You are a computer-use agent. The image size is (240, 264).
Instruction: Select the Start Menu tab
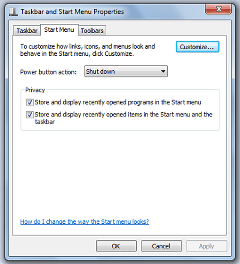pos(59,30)
